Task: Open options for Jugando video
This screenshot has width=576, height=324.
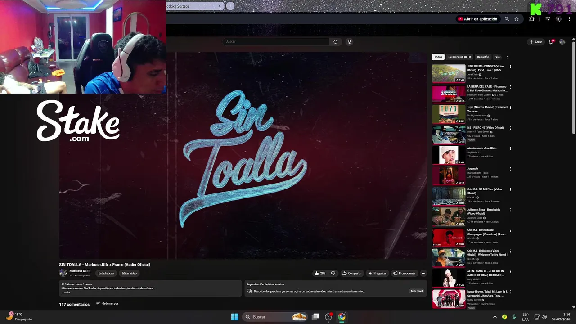Action: [510, 169]
